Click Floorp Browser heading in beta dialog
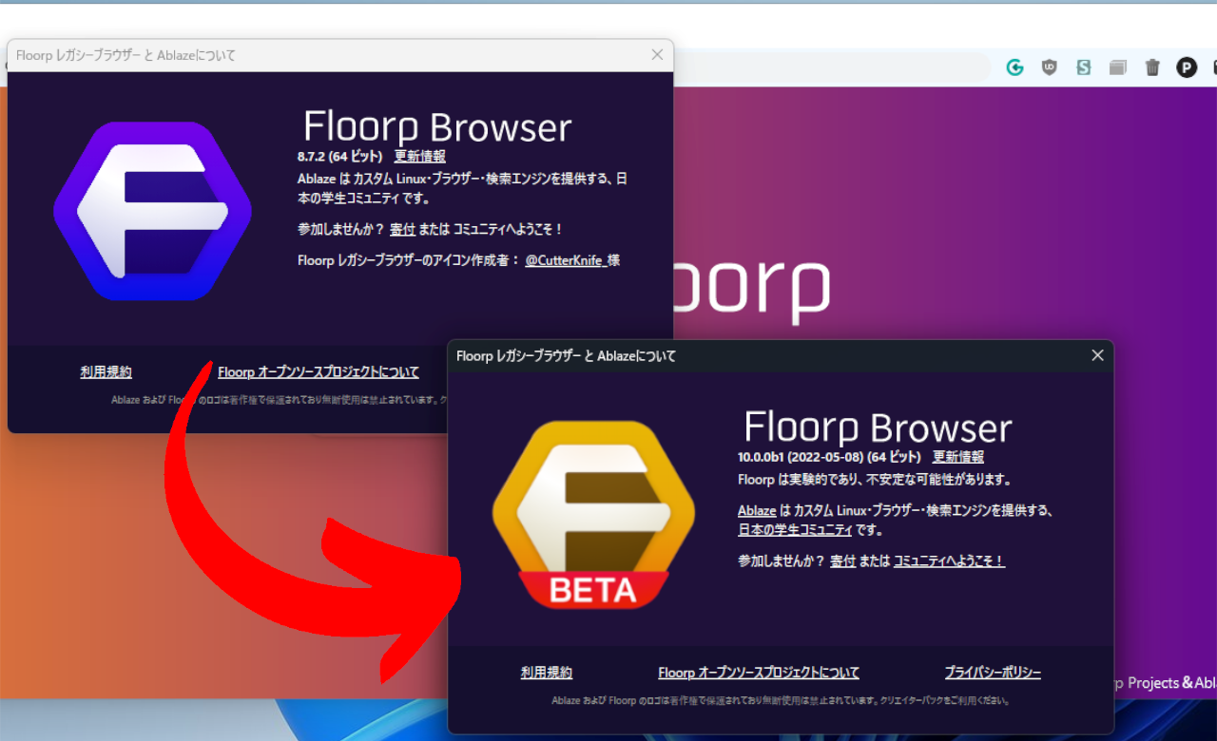 click(878, 427)
